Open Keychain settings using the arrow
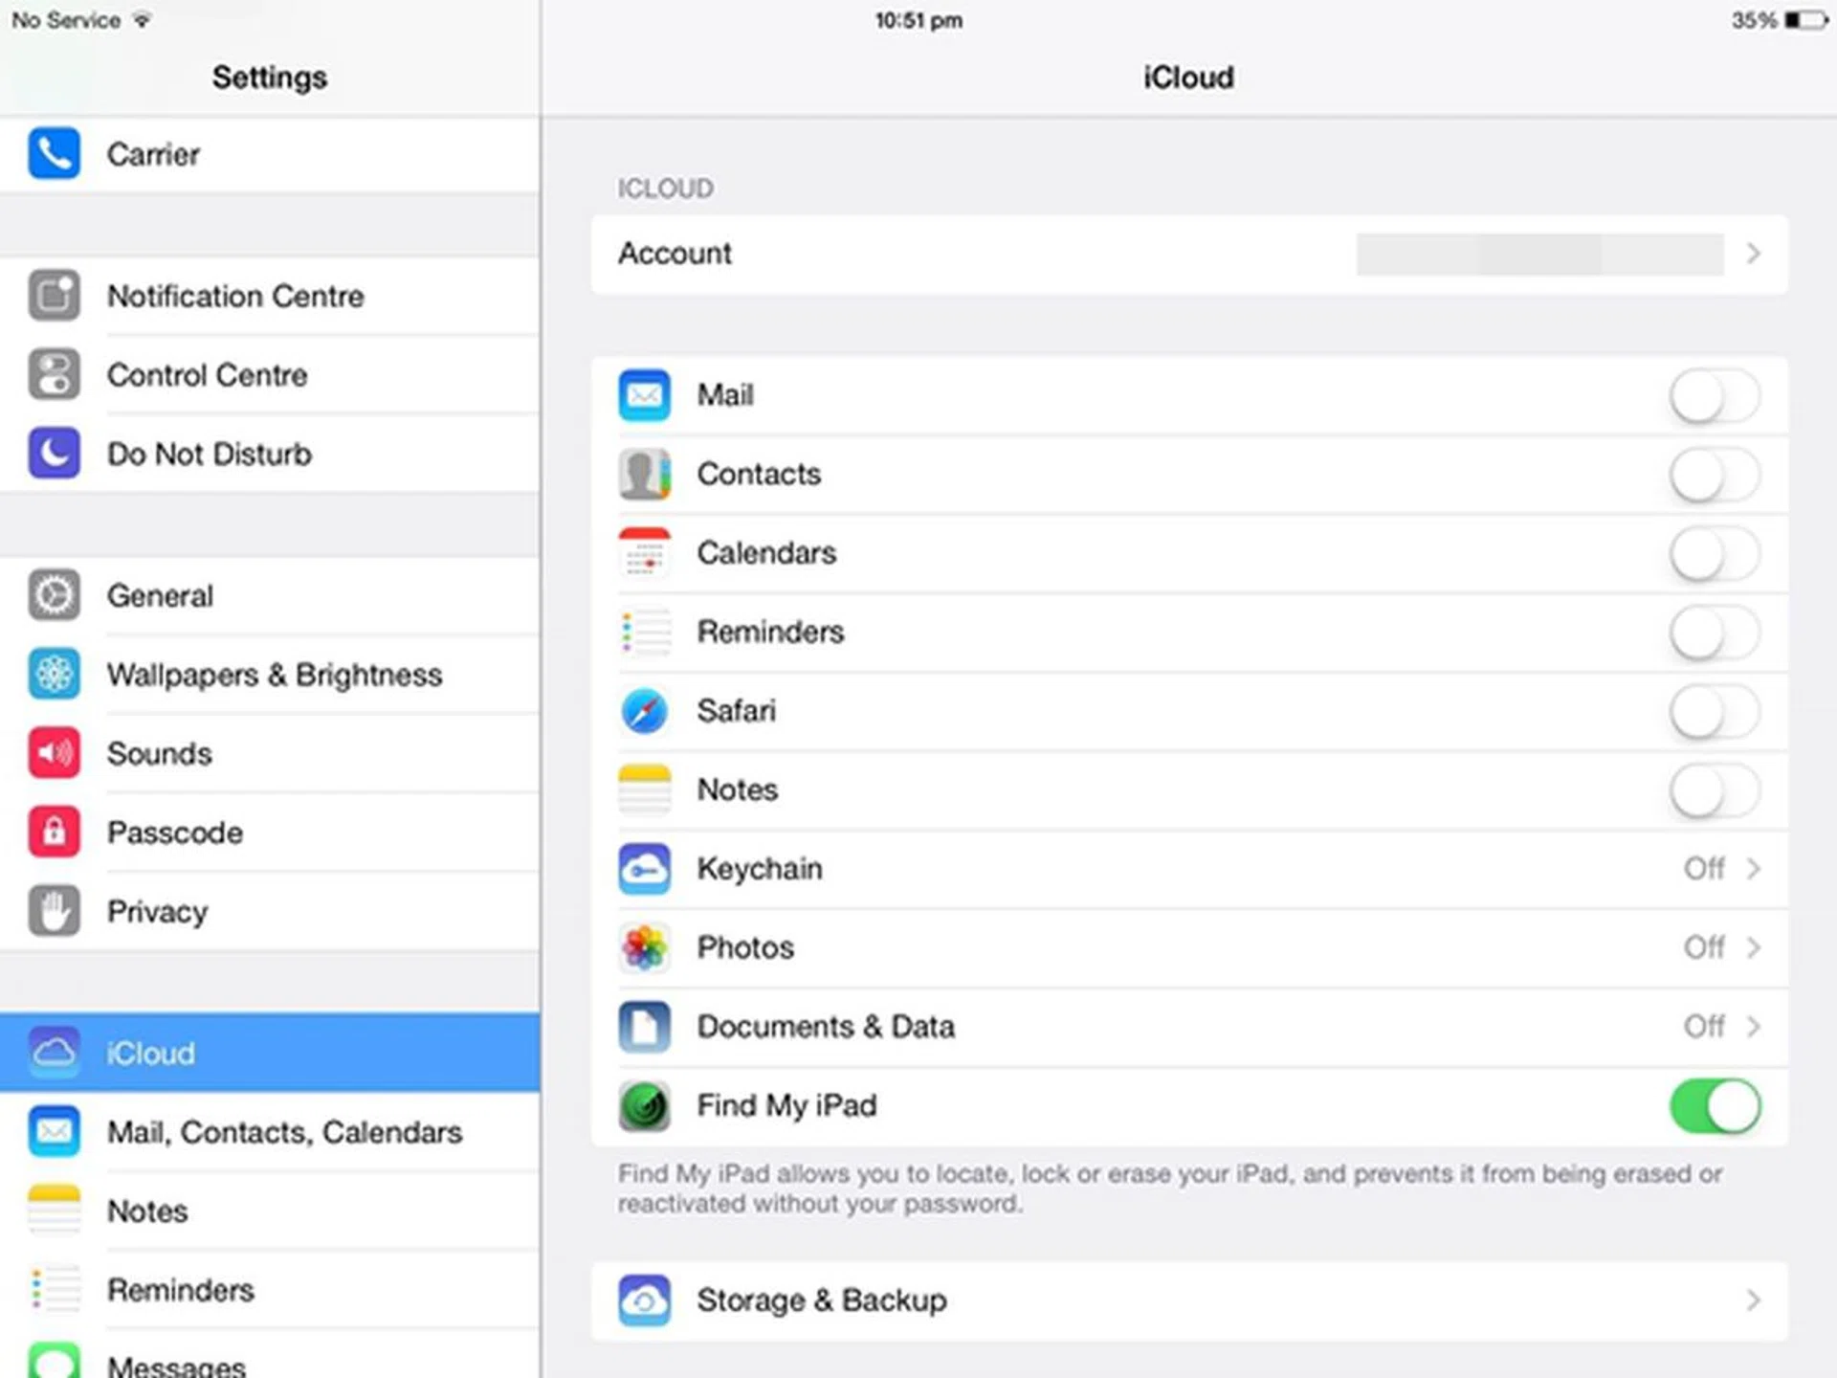The width and height of the screenshot is (1837, 1378). coord(1754,869)
